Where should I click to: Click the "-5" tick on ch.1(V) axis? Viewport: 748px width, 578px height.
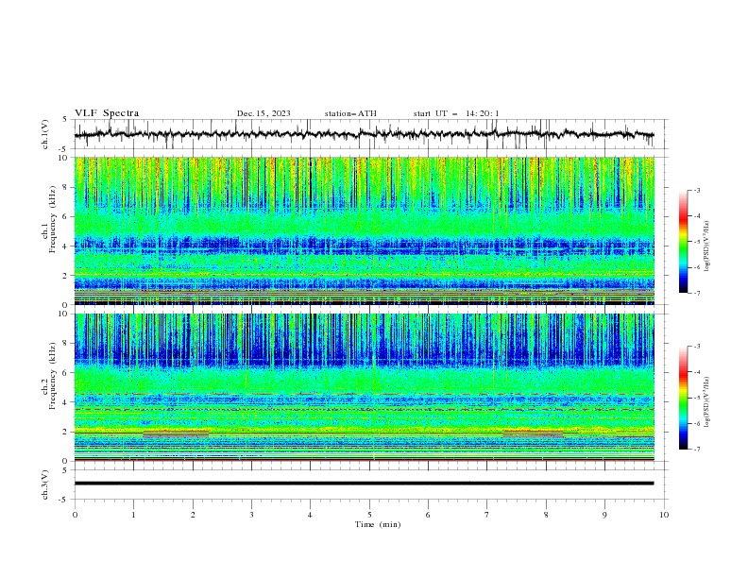[x=64, y=149]
